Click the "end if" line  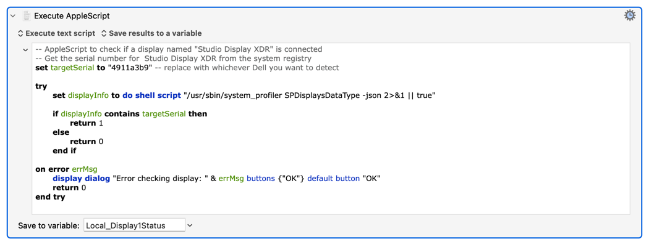click(64, 151)
